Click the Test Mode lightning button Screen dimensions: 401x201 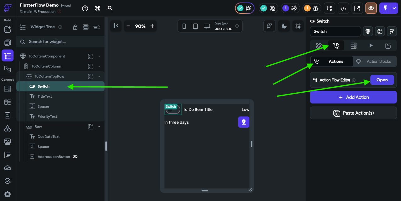(385, 8)
